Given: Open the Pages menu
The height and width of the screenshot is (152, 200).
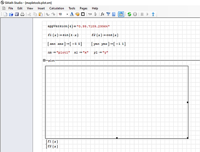Looking at the screenshot, I should click(x=83, y=8).
